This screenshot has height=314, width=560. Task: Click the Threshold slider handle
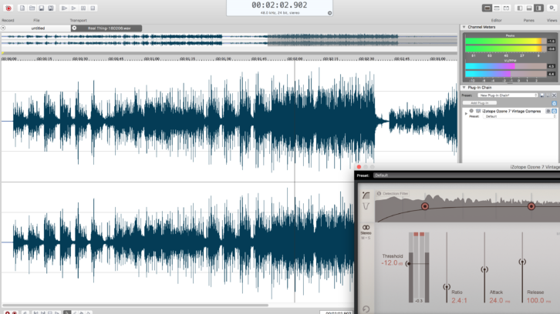click(409, 264)
